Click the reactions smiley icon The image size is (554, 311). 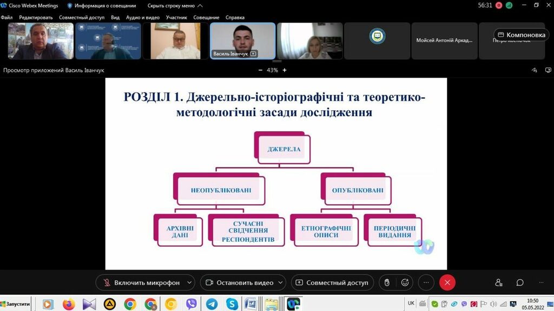(405, 282)
